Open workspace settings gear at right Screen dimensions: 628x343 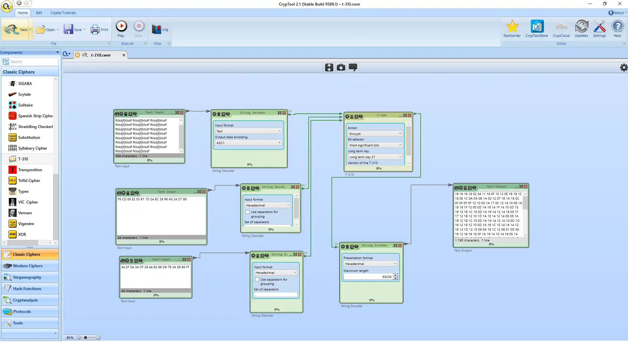624,67
